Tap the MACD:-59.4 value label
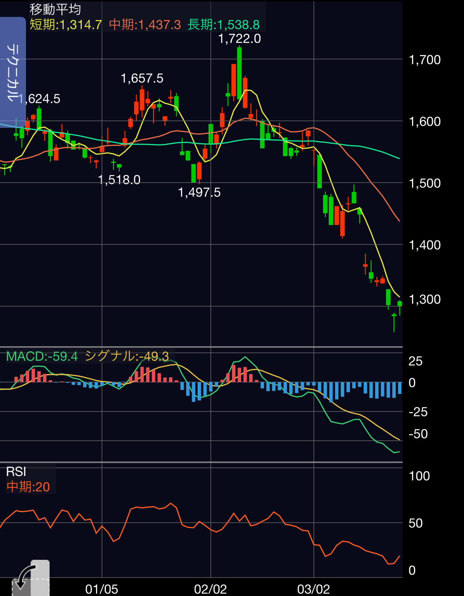464x596 pixels. click(42, 356)
